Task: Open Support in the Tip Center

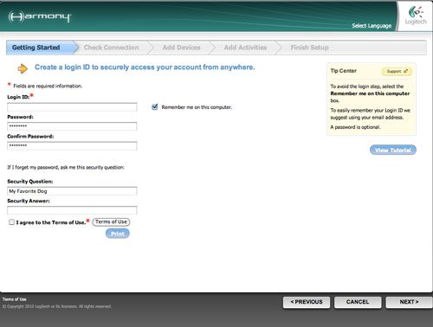Action: tap(397, 71)
